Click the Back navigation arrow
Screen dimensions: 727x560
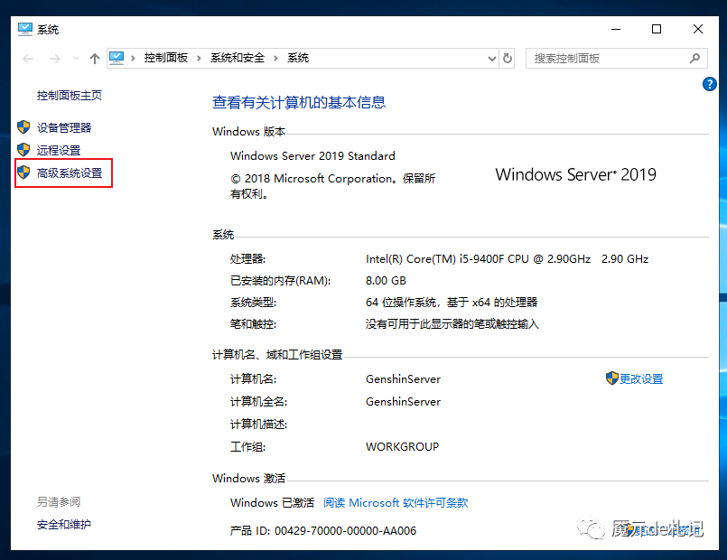coord(28,59)
